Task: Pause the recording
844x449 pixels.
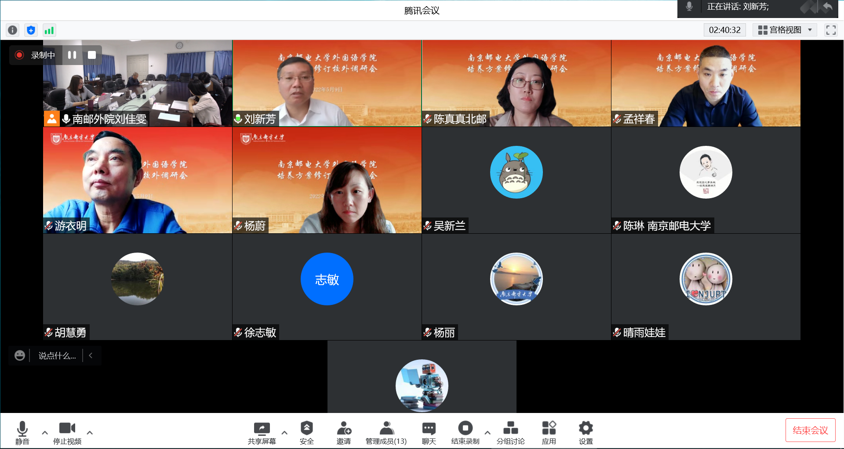Action: [x=72, y=55]
